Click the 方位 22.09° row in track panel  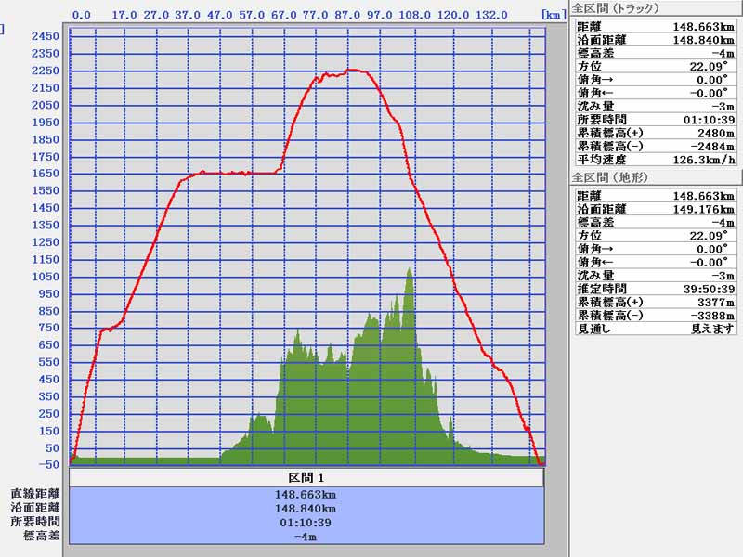(656, 66)
